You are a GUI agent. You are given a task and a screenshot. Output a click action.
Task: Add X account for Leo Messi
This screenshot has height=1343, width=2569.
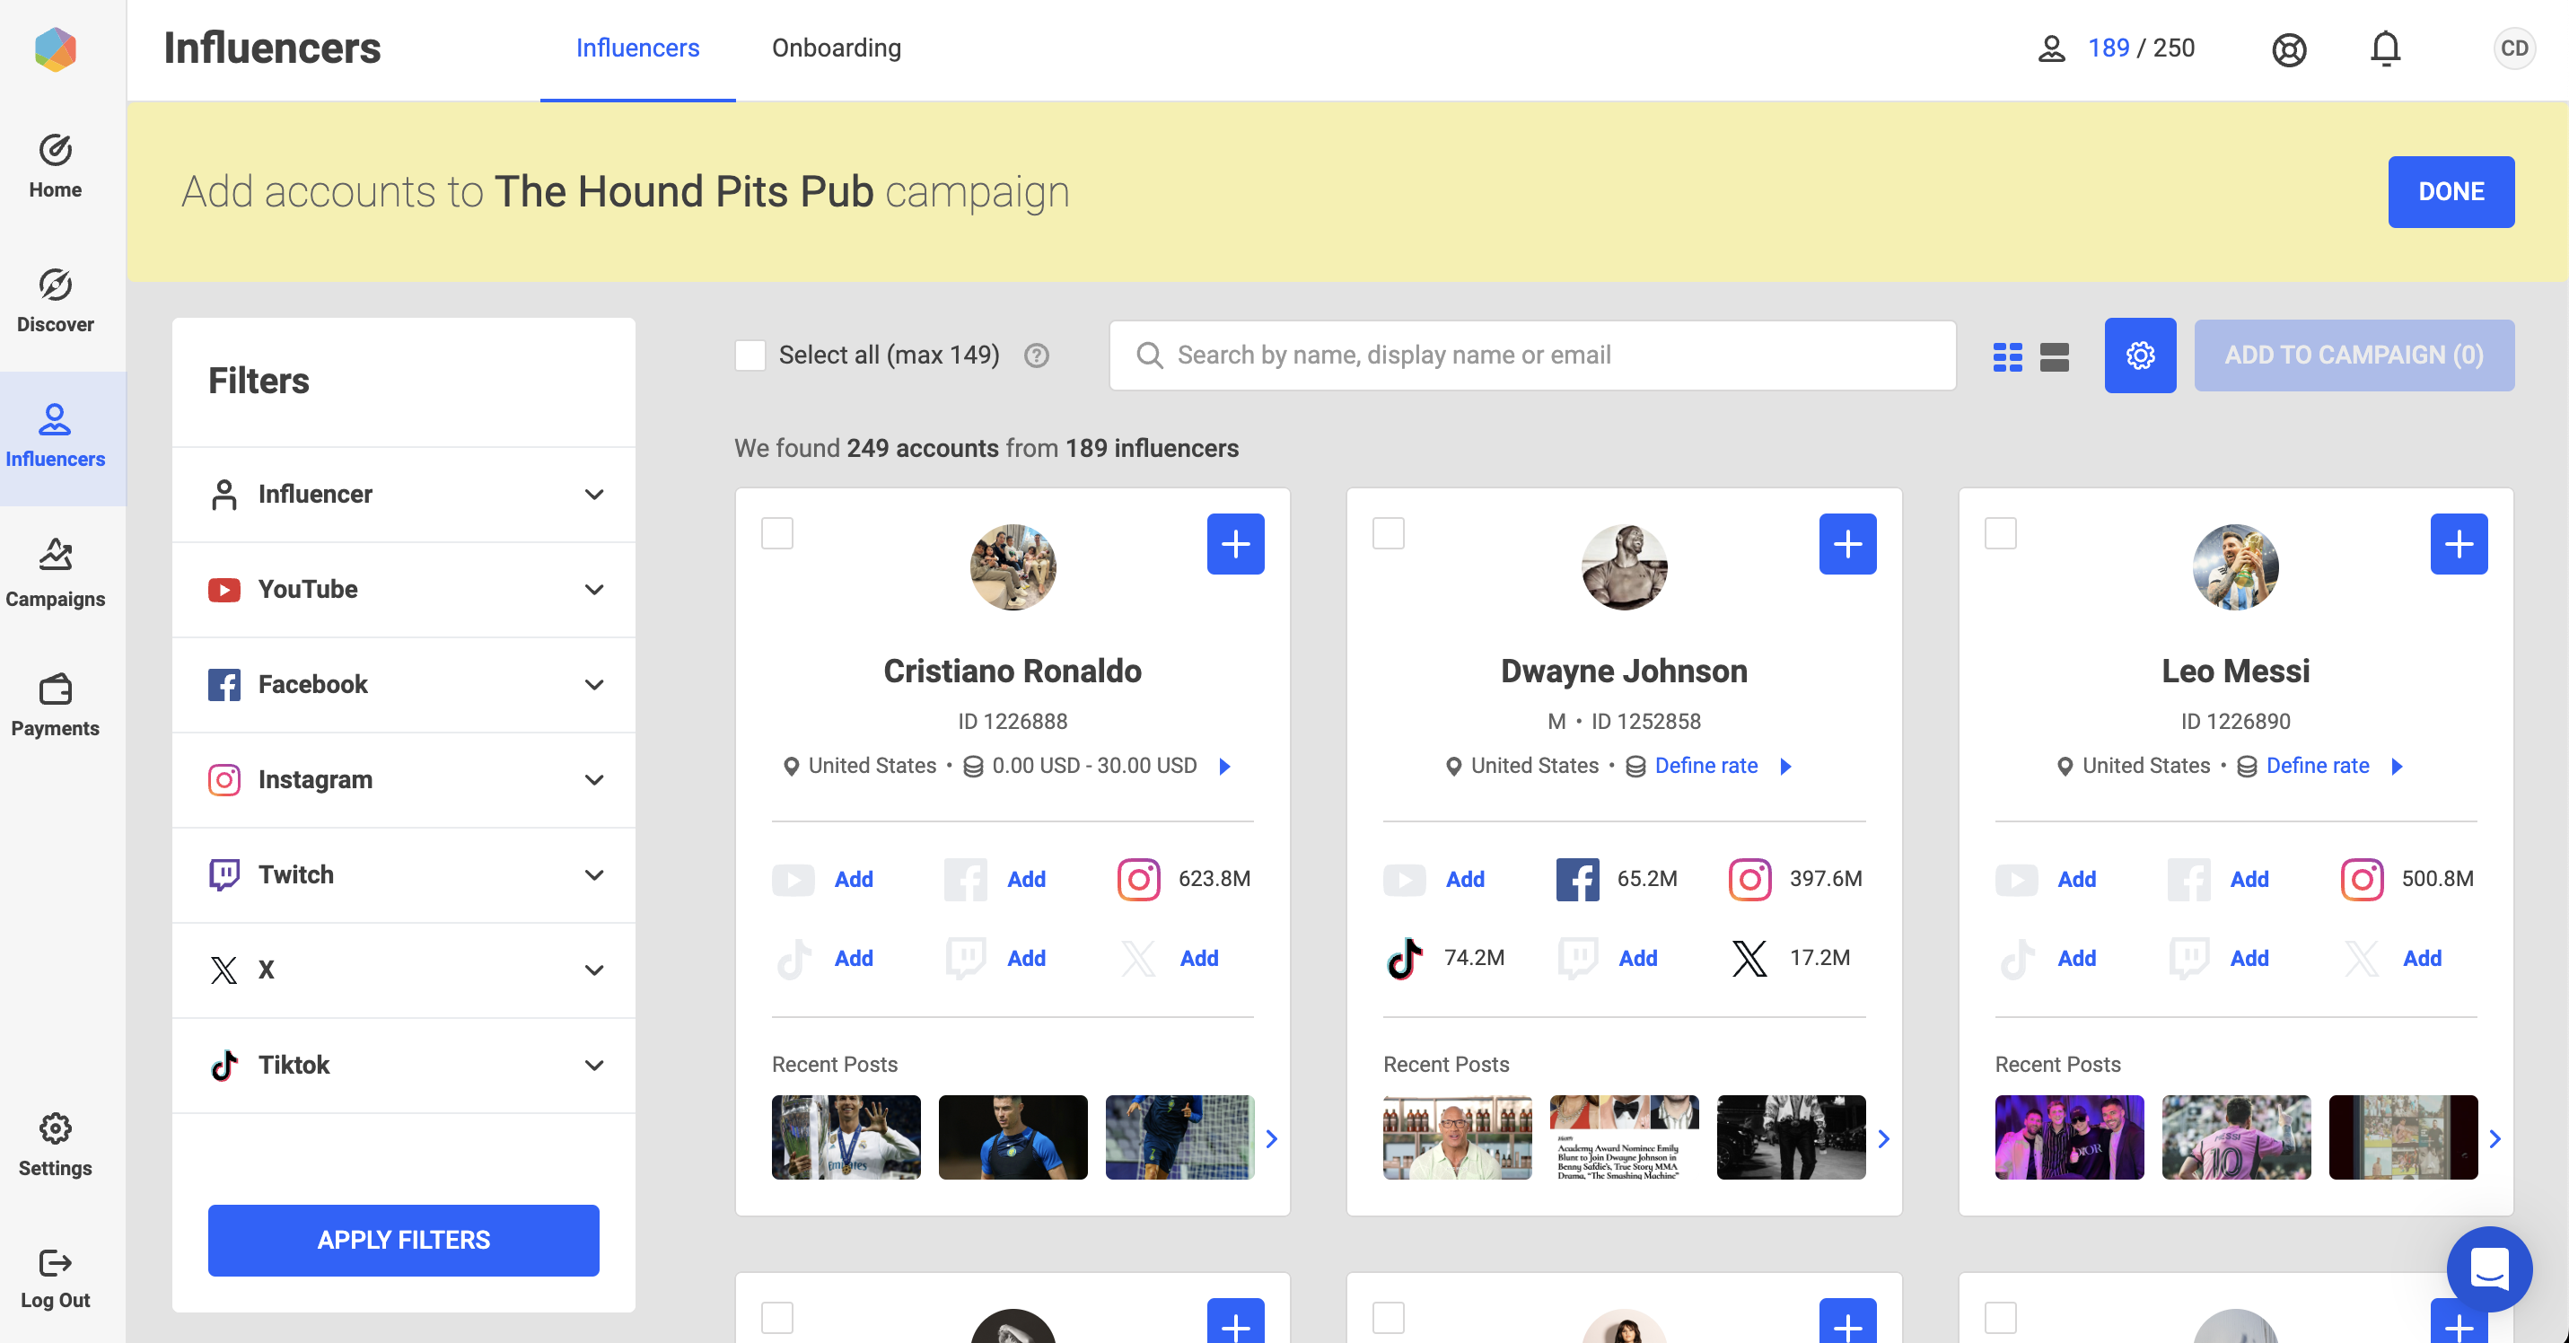tap(2422, 958)
